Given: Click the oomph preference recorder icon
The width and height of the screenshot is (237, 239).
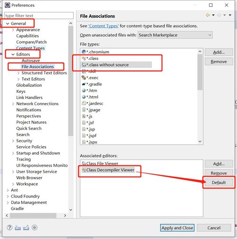Looking at the screenshot, I should [35, 228].
